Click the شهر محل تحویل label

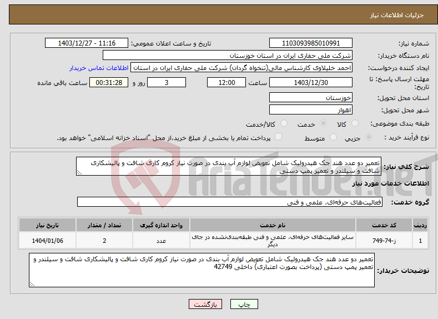[x=405, y=110]
